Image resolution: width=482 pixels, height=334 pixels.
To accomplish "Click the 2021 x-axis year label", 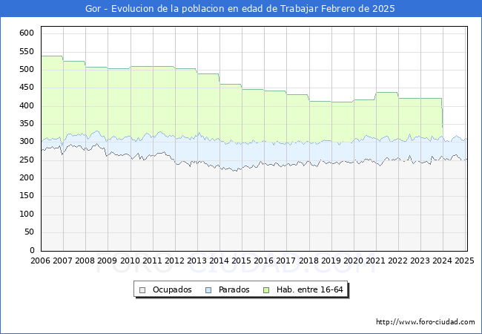I will [375, 261].
